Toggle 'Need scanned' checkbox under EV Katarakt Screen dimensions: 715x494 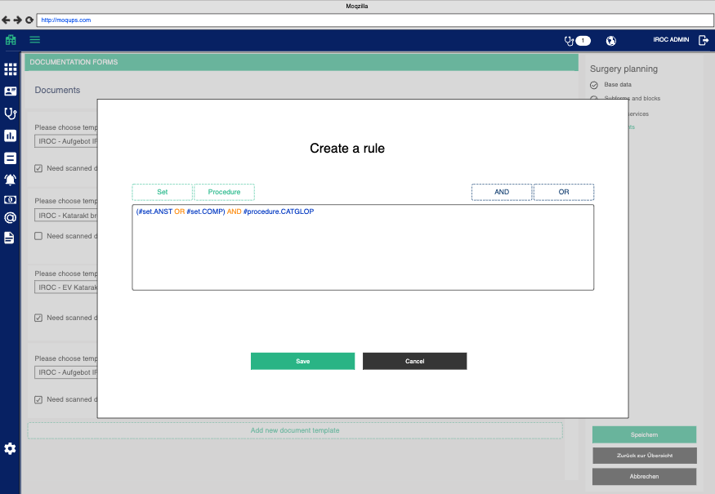pos(38,318)
